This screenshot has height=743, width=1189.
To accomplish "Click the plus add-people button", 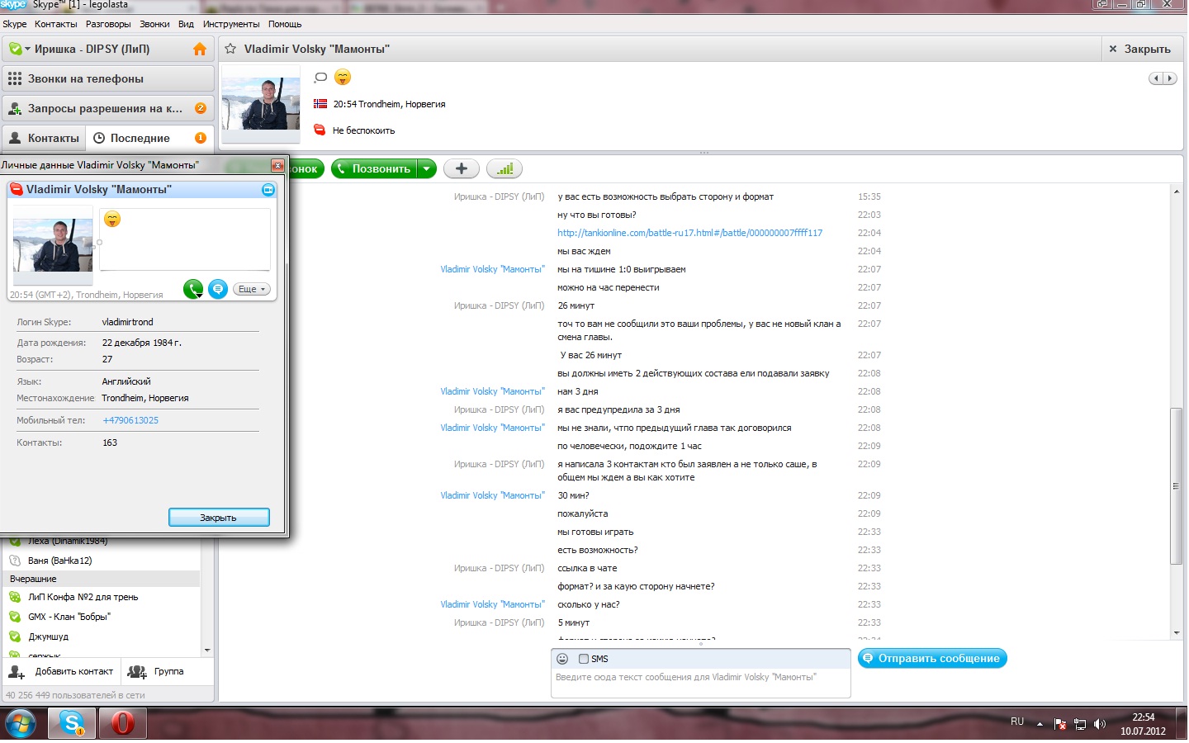I will coord(462,168).
